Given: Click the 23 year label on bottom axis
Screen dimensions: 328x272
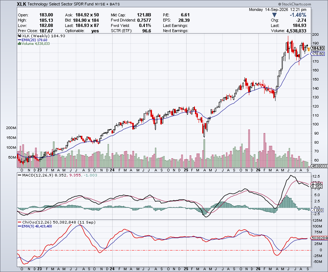Looking at the screenshot, I should click(39, 269).
